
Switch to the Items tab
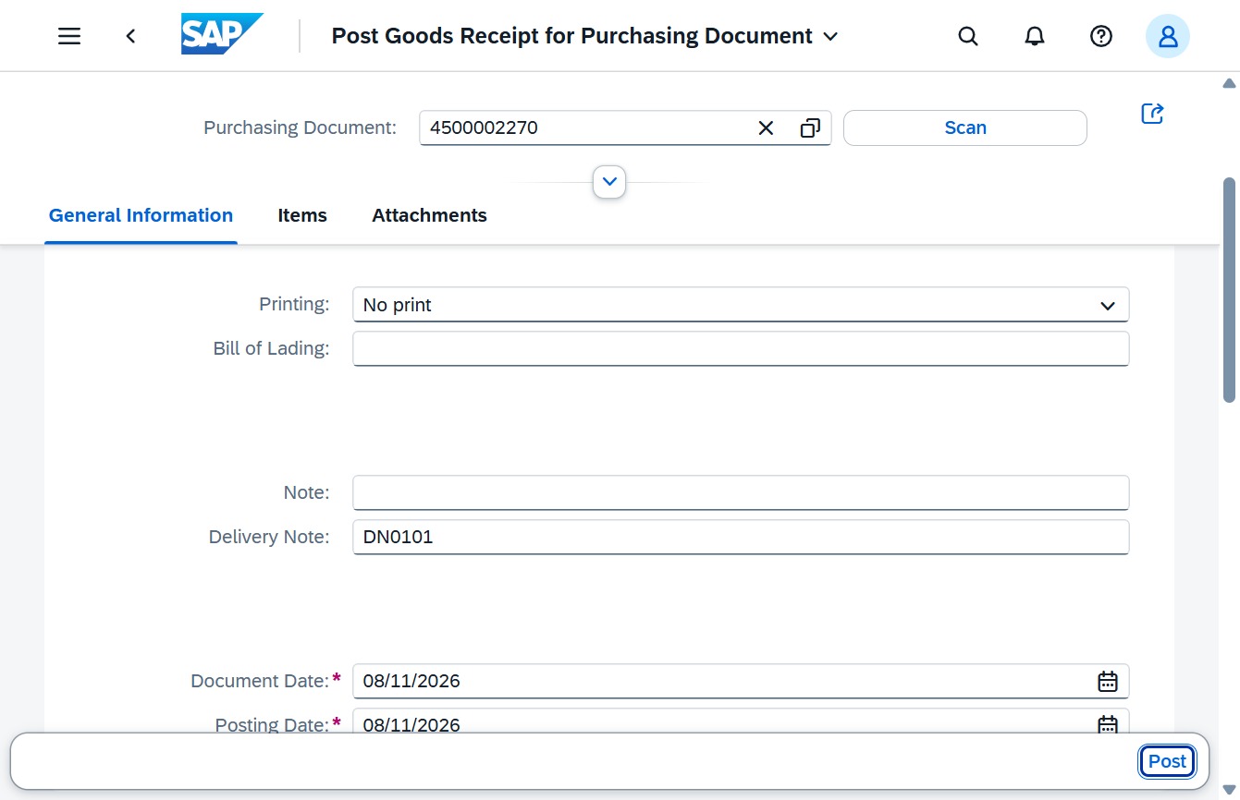(302, 215)
